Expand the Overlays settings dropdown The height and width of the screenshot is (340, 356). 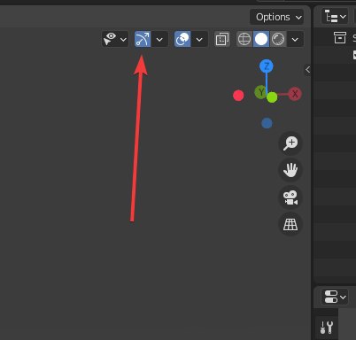[199, 39]
